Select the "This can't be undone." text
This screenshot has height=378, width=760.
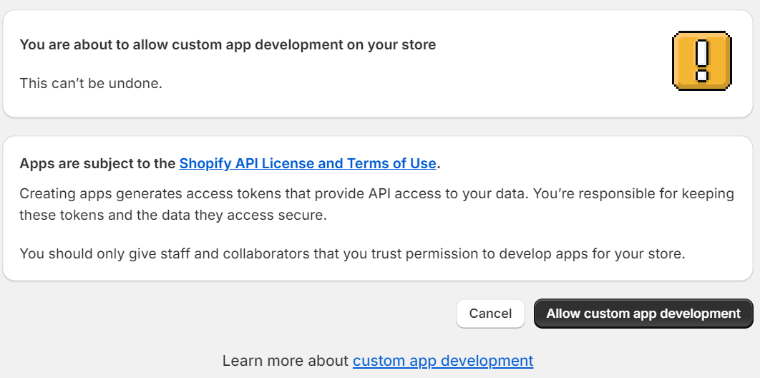pyautogui.click(x=91, y=83)
